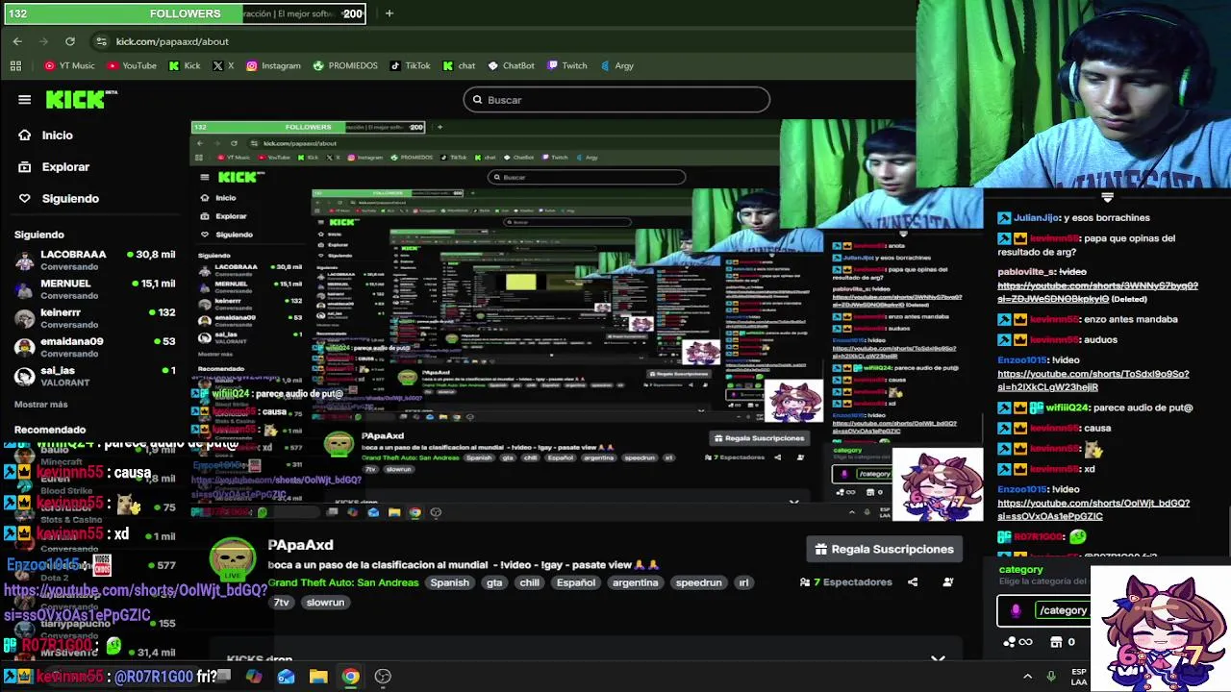The width and height of the screenshot is (1231, 692).
Task: Select the Español tag
Action: (576, 582)
